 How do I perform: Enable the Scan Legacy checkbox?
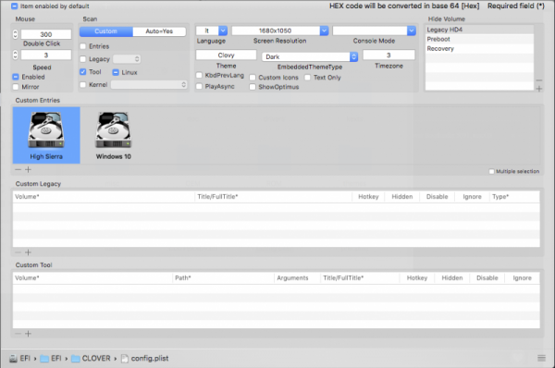(83, 59)
